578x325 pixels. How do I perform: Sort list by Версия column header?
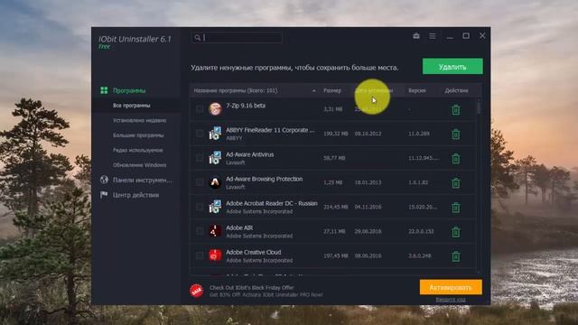417,90
